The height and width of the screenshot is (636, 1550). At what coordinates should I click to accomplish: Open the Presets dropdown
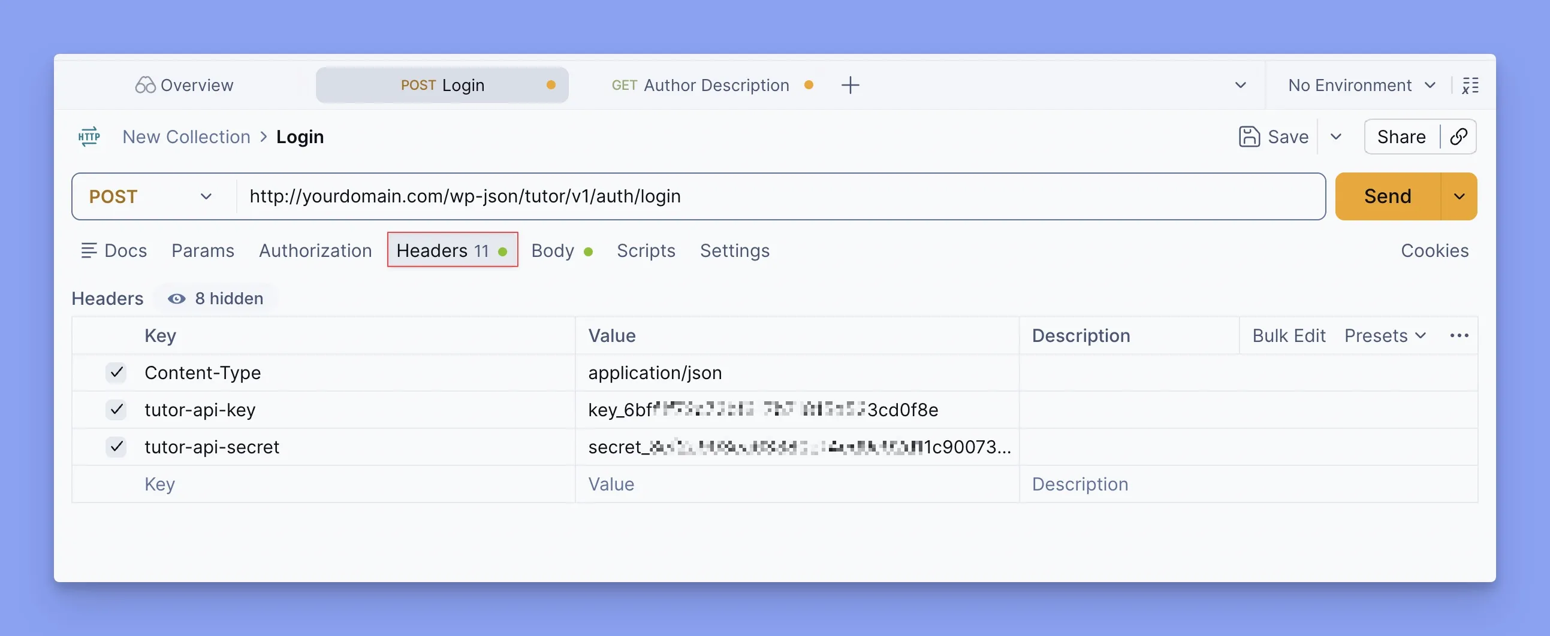[1385, 336]
